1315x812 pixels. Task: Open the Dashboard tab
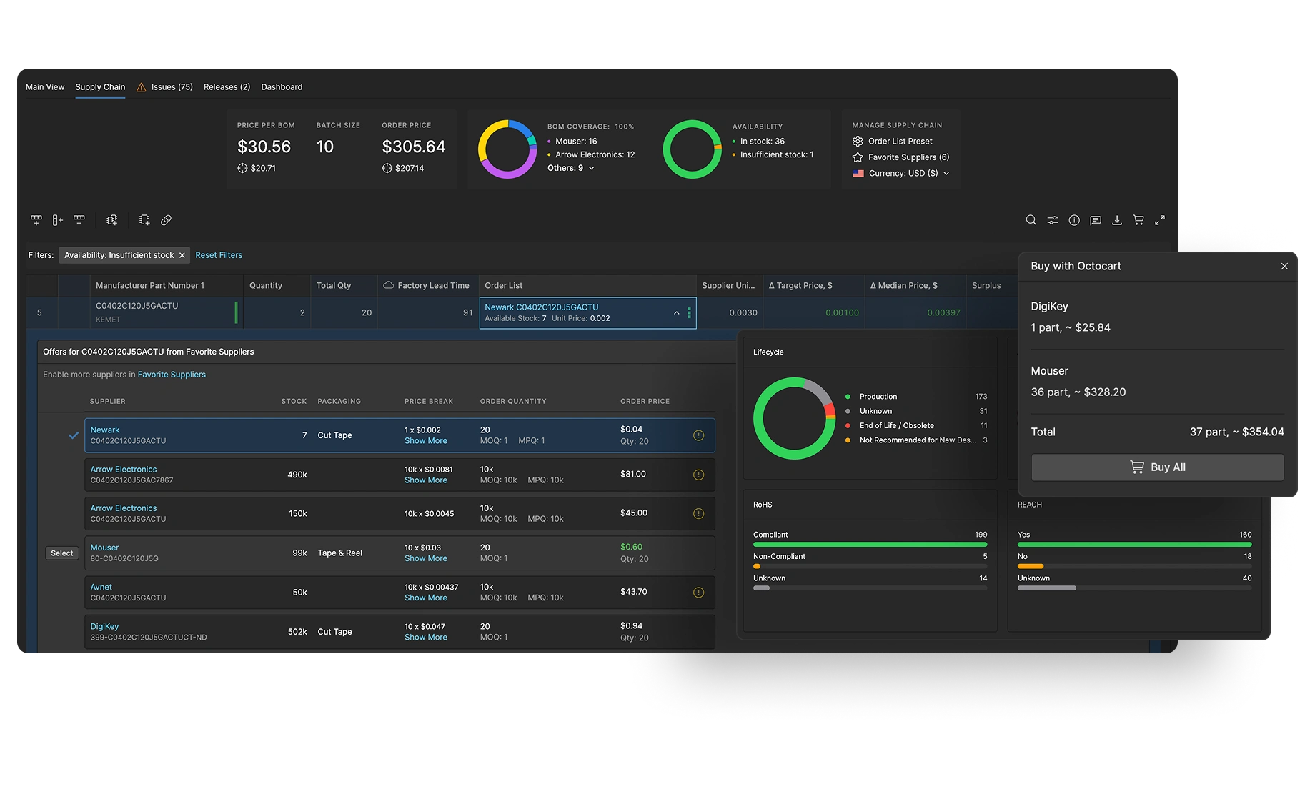(282, 87)
